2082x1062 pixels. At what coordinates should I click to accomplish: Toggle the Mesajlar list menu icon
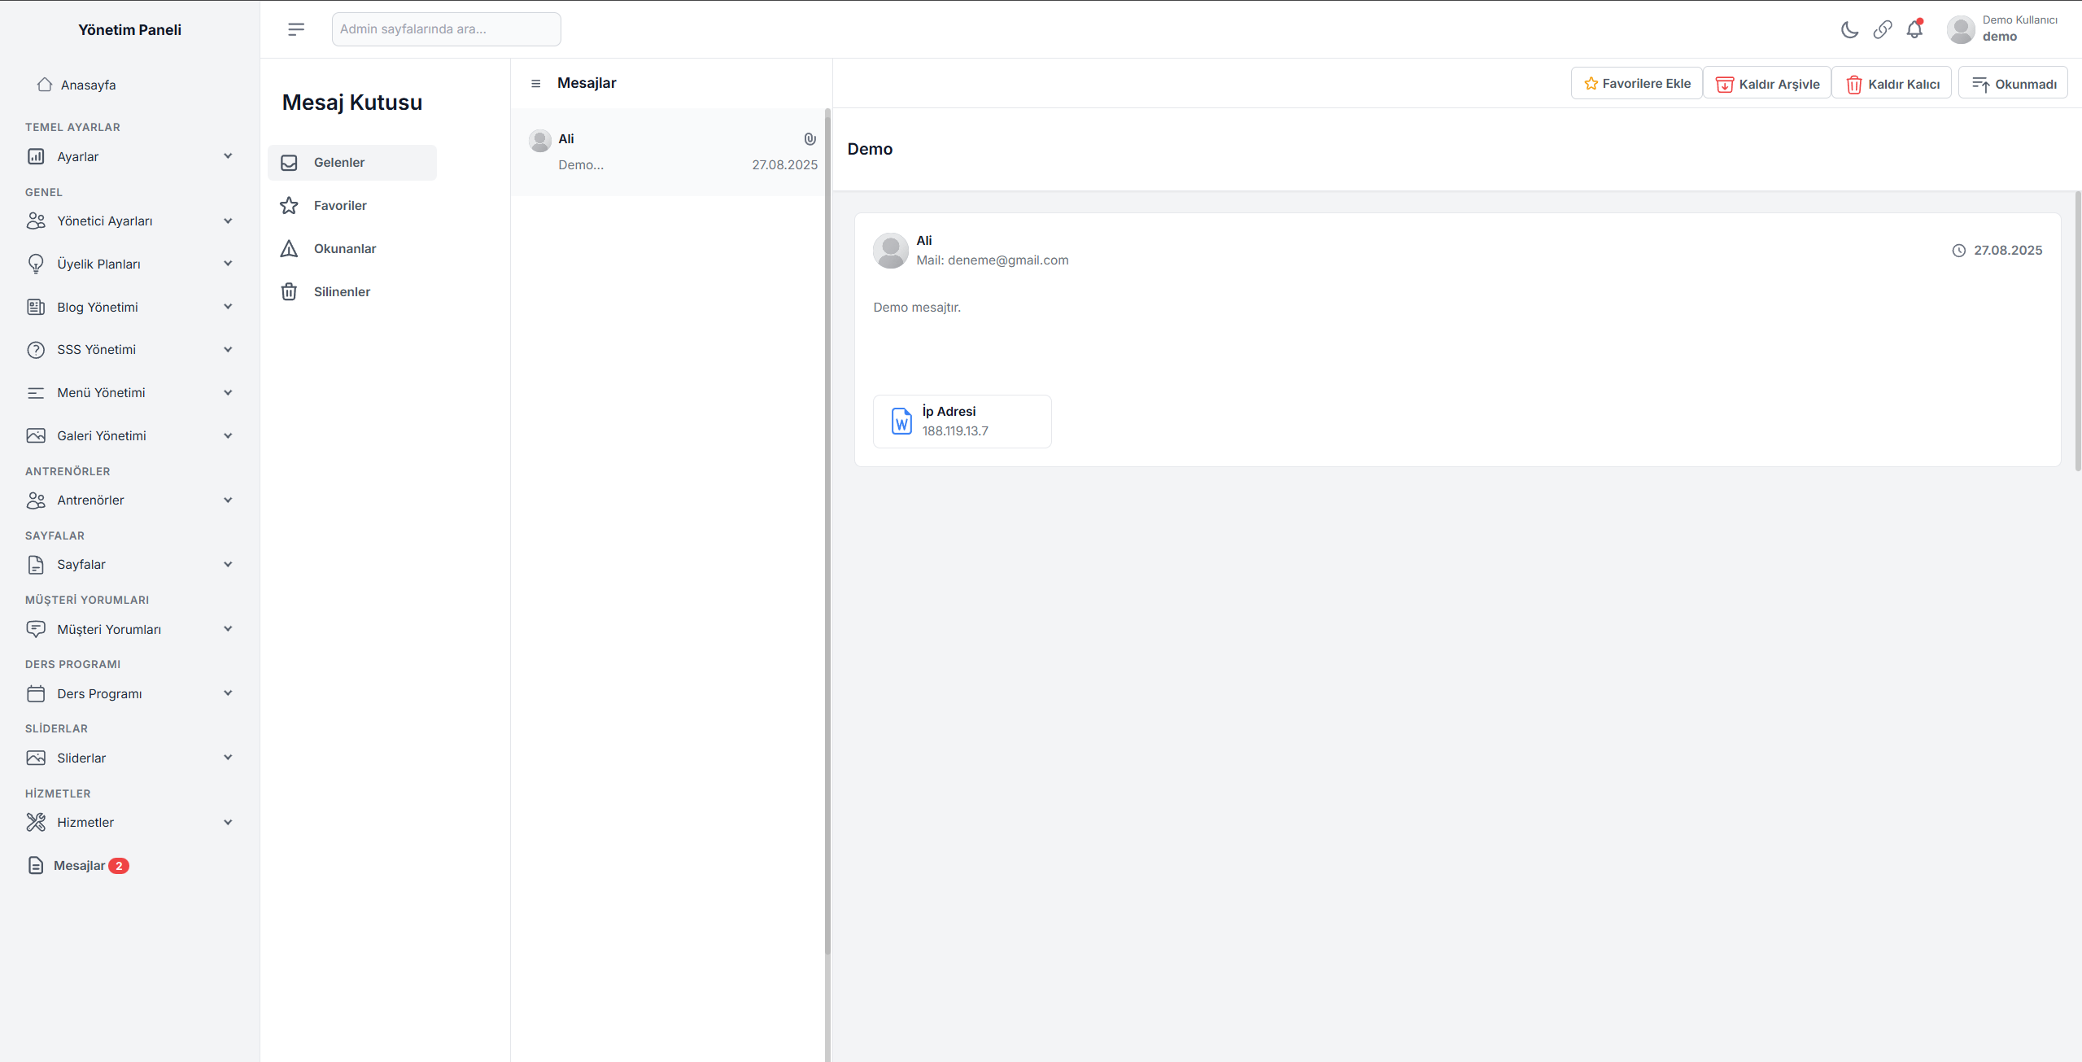click(535, 83)
